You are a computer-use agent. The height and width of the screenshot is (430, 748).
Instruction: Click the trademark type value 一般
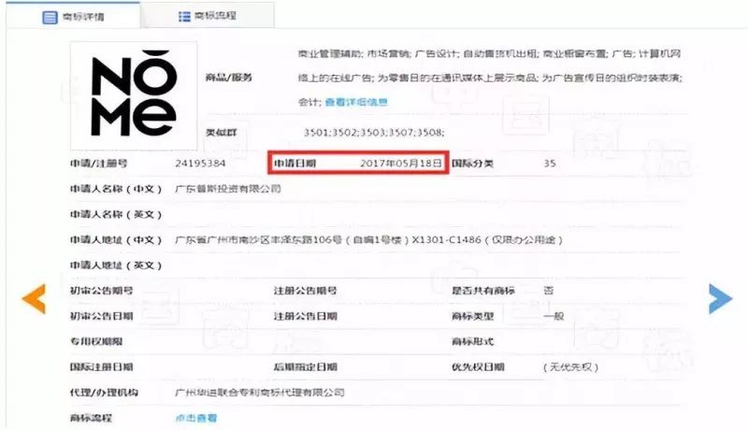(554, 316)
